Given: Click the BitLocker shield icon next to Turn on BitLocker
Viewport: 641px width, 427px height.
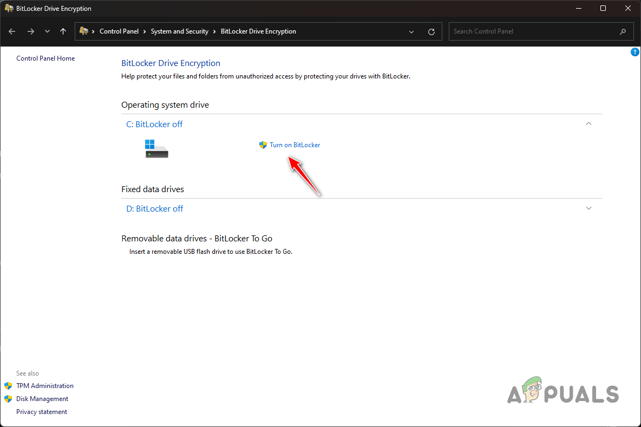Looking at the screenshot, I should pyautogui.click(x=263, y=144).
